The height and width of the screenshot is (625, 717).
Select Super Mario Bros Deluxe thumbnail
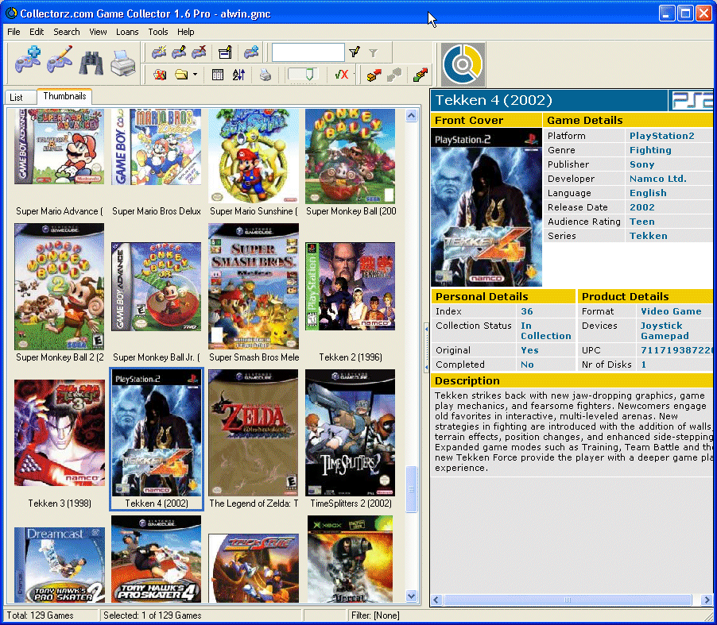click(156, 146)
